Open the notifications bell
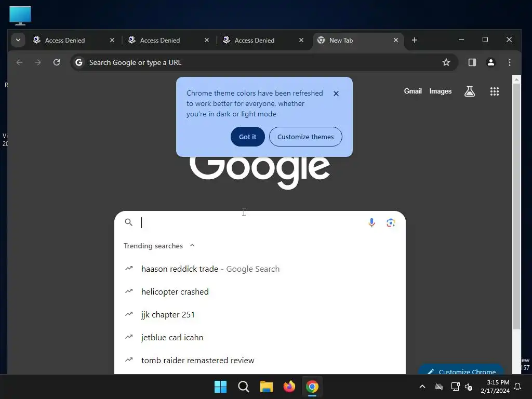This screenshot has width=532, height=399. (x=518, y=387)
